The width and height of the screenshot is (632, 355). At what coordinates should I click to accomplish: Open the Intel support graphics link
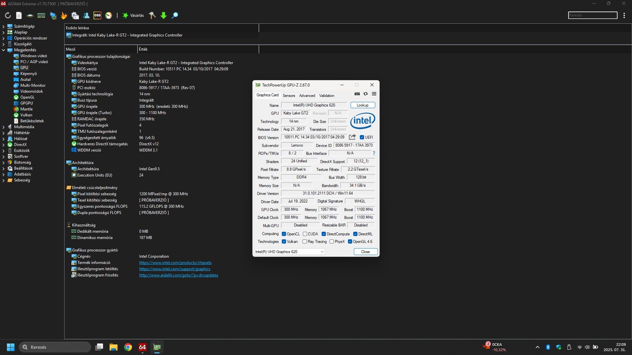pos(174,269)
